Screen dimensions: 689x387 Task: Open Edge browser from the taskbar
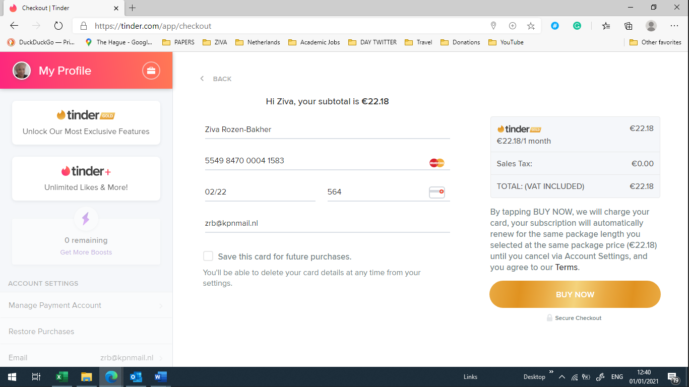(x=111, y=377)
